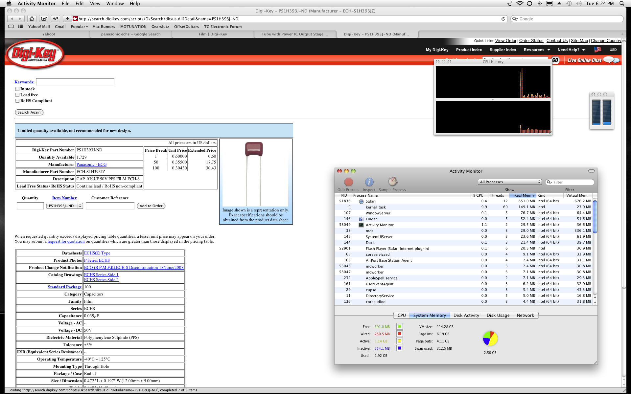Click the Spotlight search magnifier icon

click(622, 3)
